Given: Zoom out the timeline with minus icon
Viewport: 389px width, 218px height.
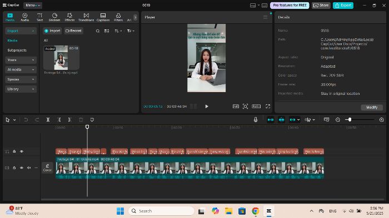Looking at the screenshot, I should (338, 120).
